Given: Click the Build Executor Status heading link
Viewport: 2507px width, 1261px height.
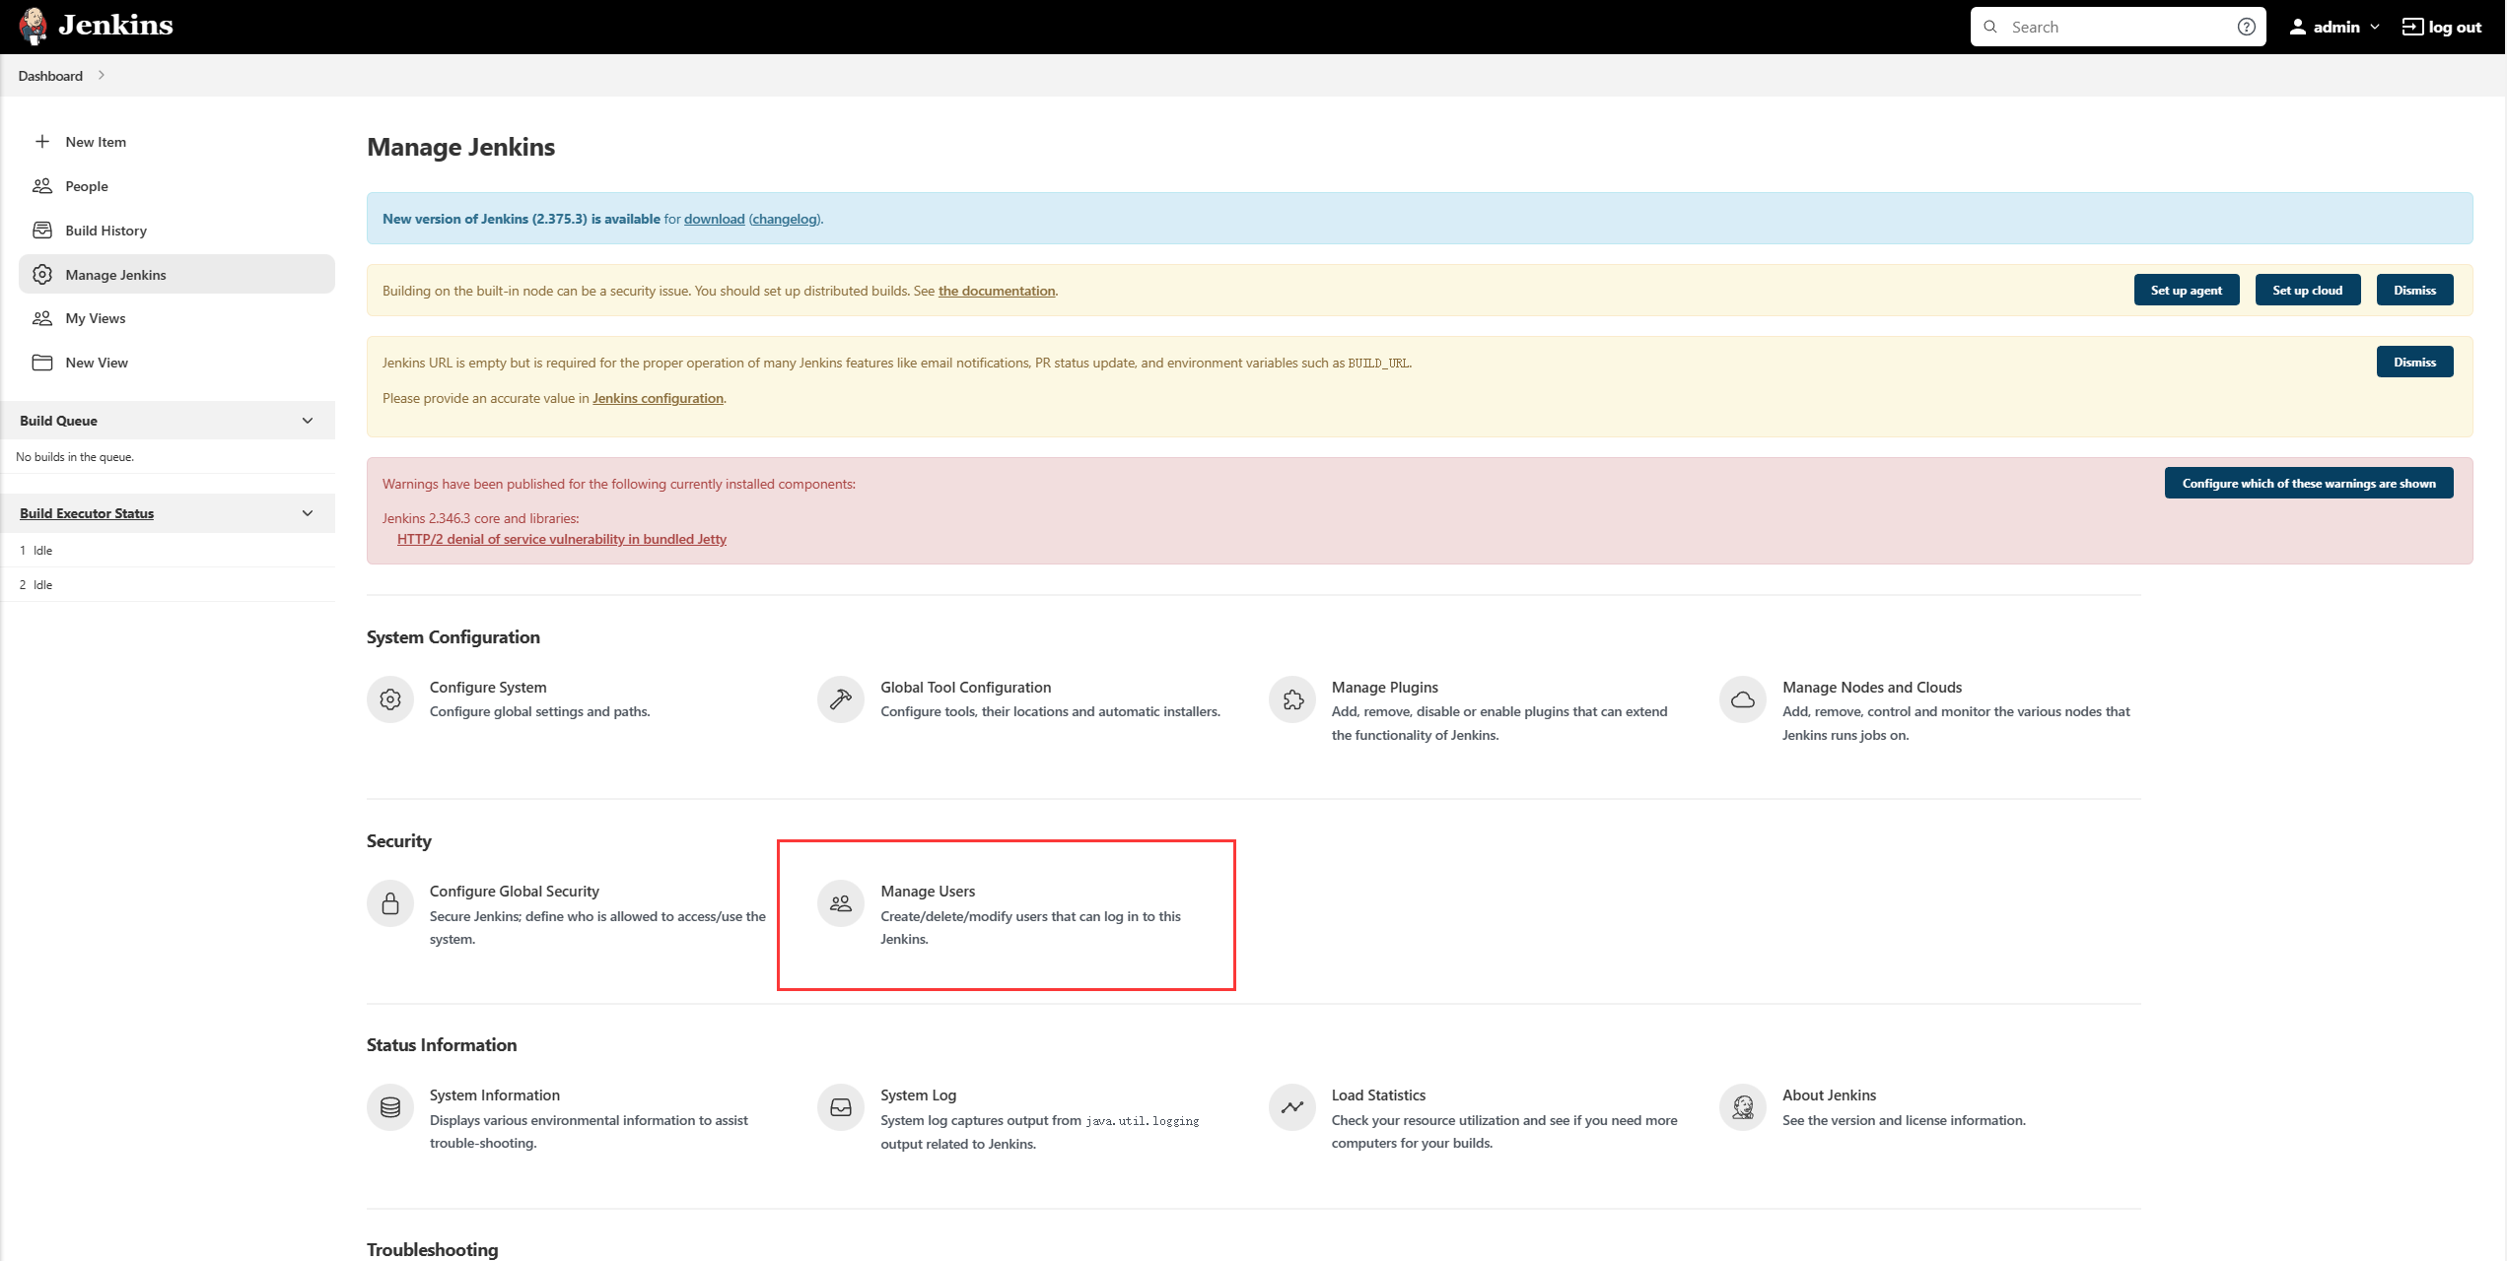Looking at the screenshot, I should tap(87, 513).
